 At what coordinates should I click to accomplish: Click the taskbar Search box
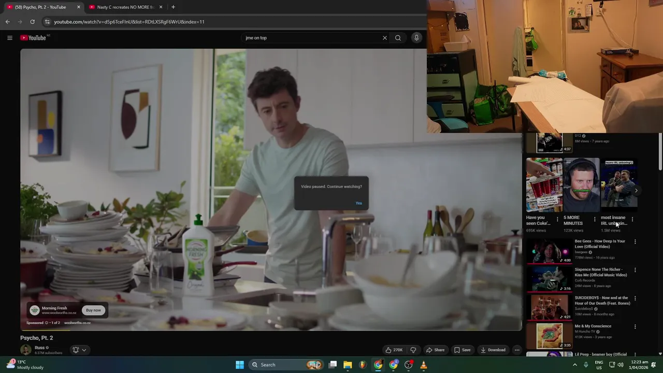tap(286, 365)
